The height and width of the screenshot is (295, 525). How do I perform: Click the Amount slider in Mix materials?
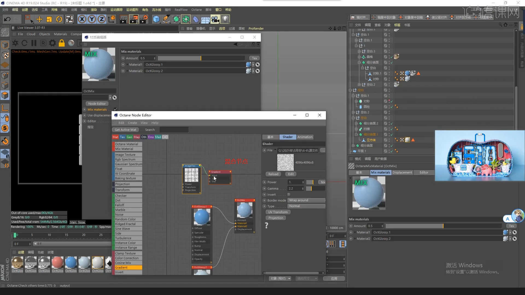(201, 58)
